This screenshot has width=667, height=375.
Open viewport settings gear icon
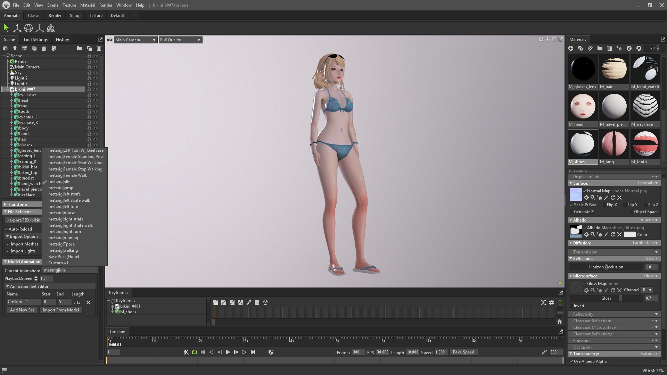pyautogui.click(x=541, y=40)
